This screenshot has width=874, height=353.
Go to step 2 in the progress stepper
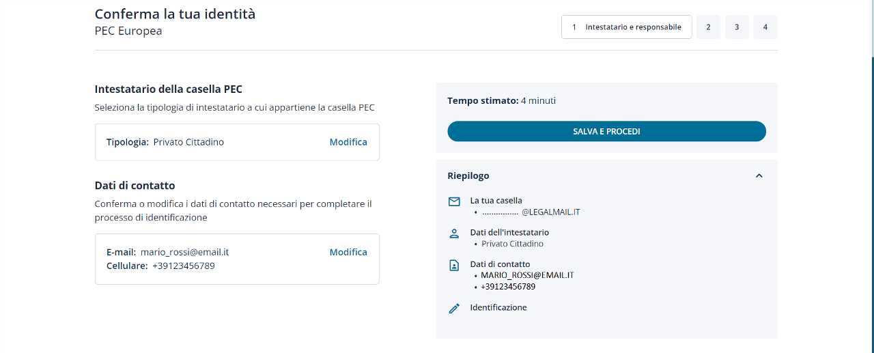click(x=708, y=27)
